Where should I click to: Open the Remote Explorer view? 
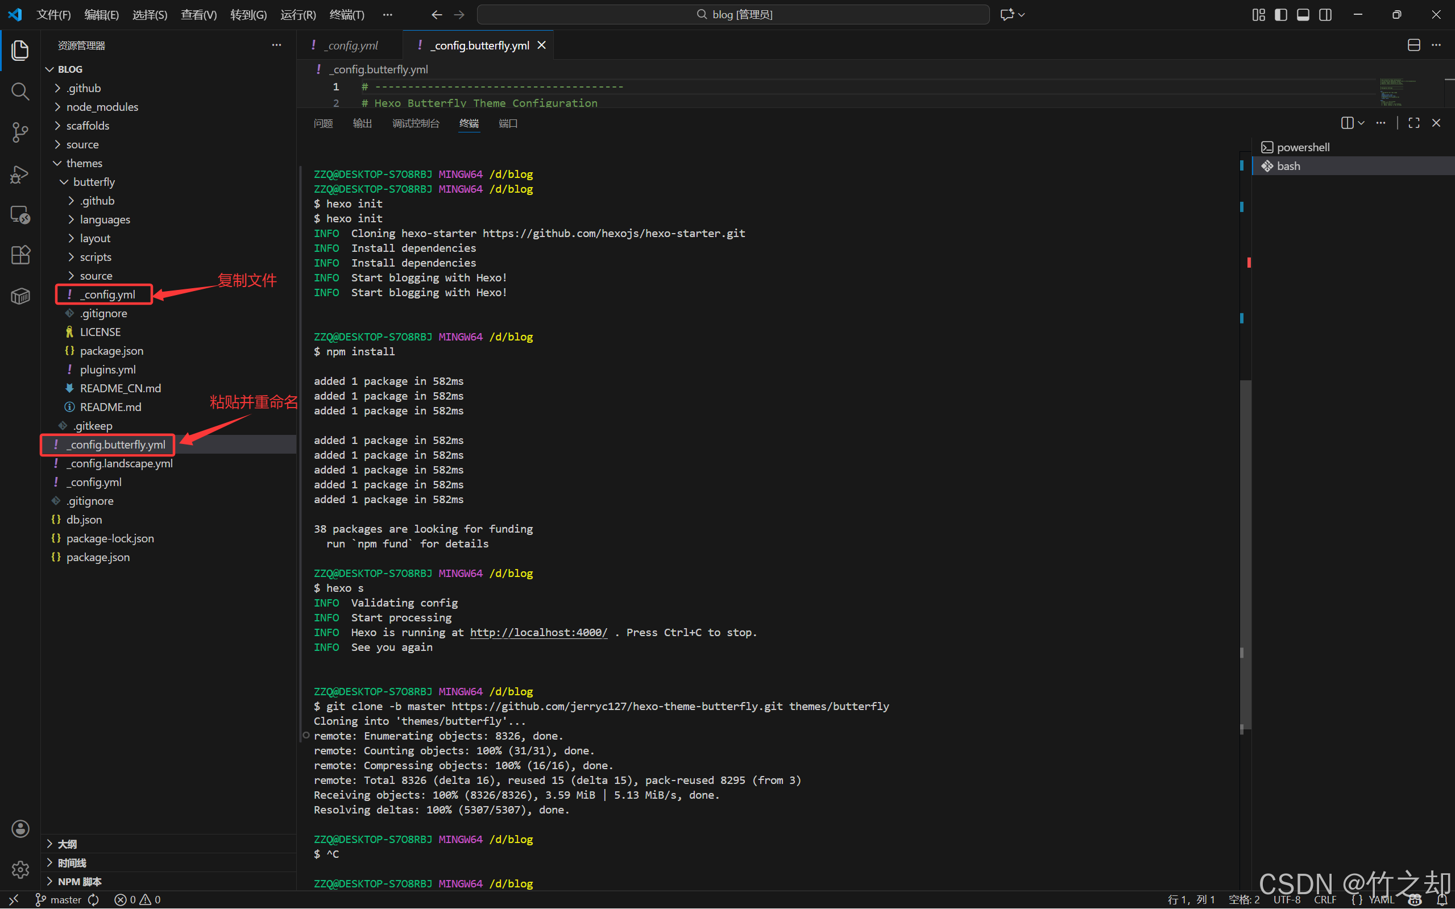(20, 215)
